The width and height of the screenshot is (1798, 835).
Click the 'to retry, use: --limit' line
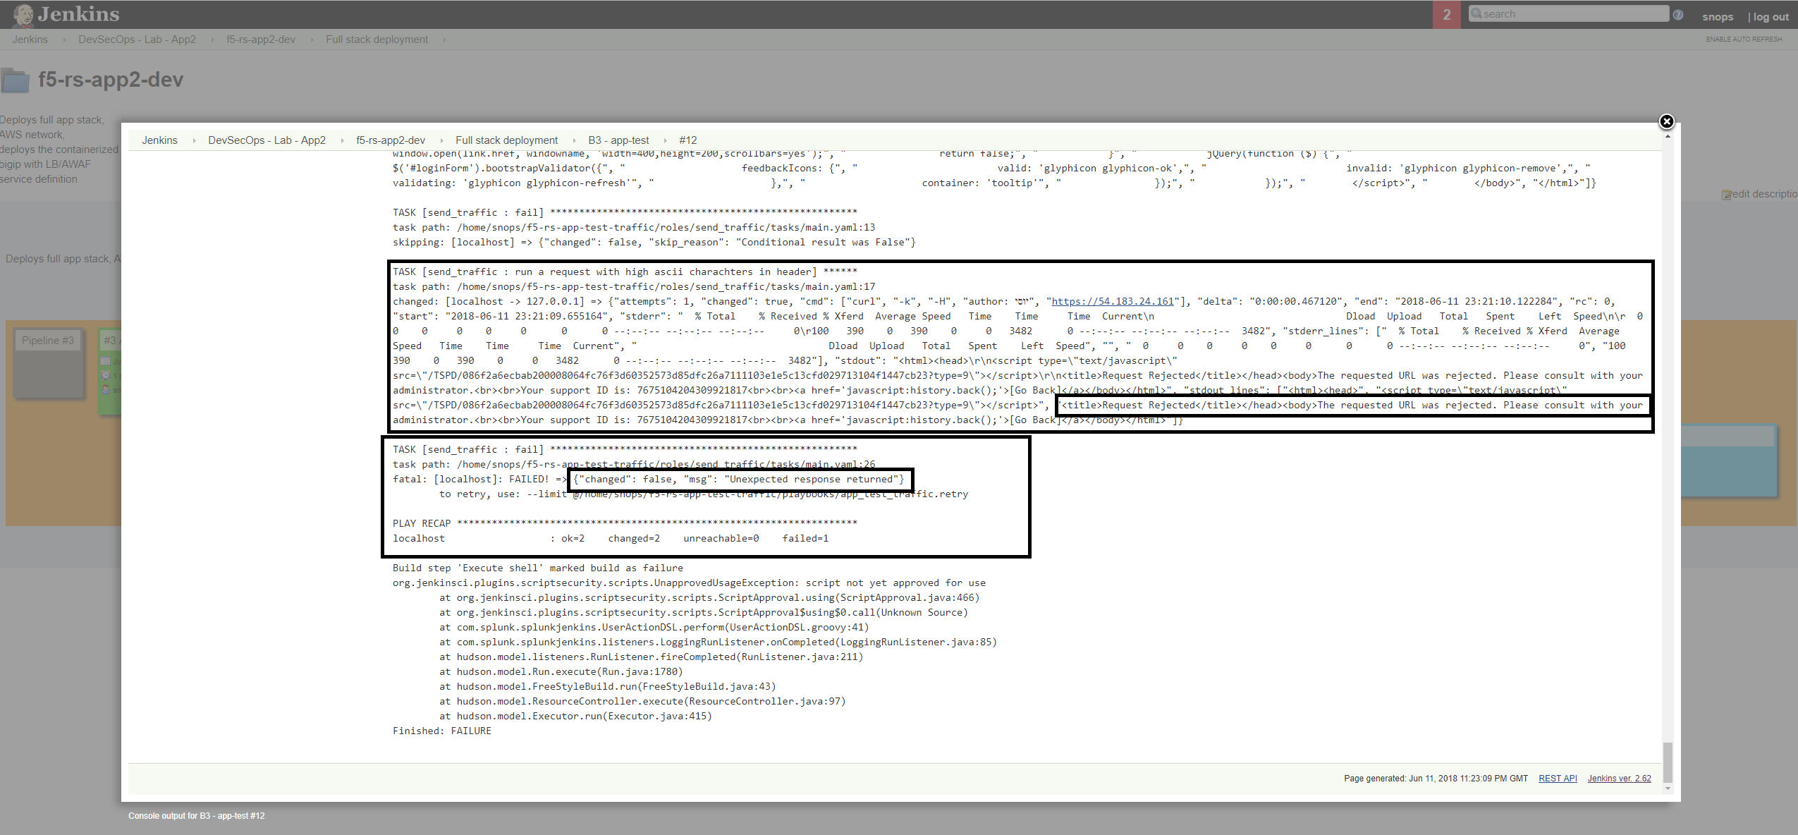point(704,494)
